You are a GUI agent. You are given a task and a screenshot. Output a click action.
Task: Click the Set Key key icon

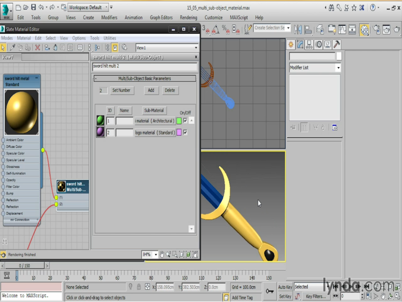[269, 291]
